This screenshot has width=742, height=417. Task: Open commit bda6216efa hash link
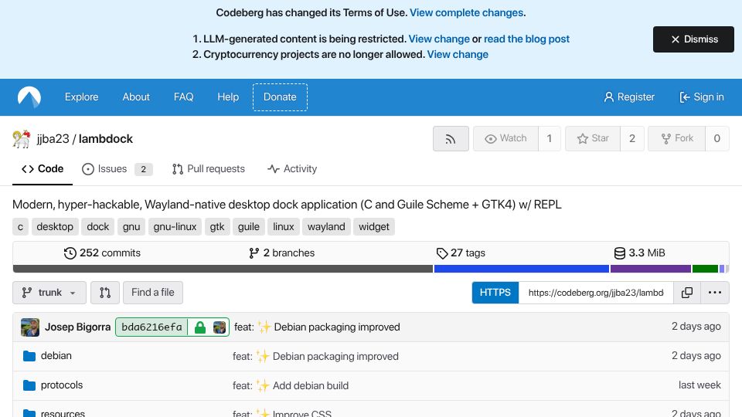click(x=151, y=327)
